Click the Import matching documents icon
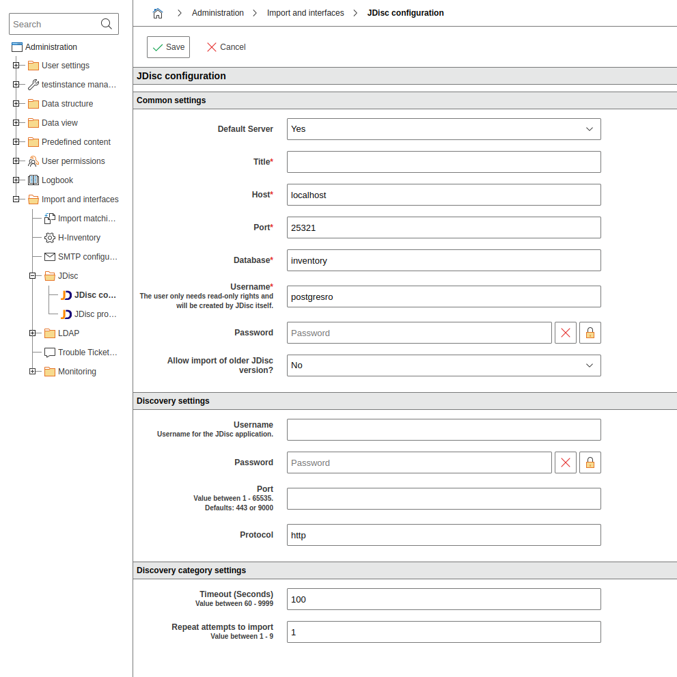Screen dimensions: 677x677 pos(50,219)
